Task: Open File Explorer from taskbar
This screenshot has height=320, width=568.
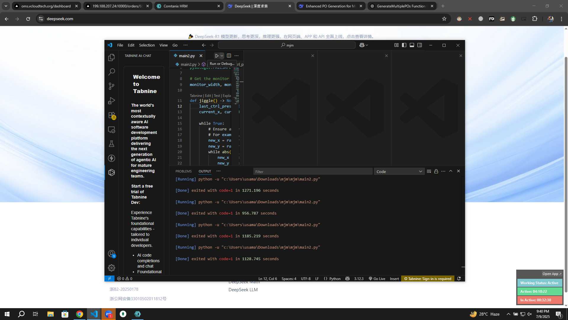Action: [x=50, y=314]
